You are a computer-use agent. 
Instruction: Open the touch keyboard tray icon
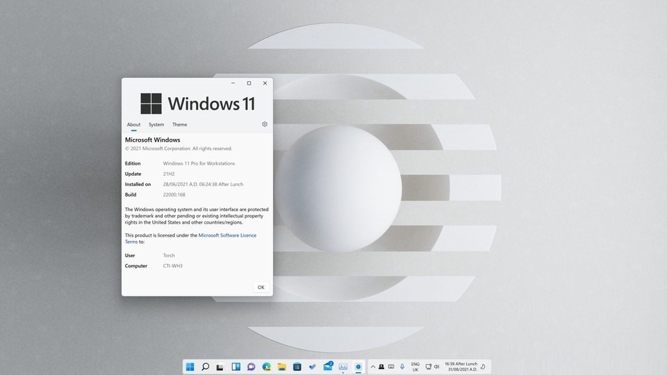click(x=391, y=367)
